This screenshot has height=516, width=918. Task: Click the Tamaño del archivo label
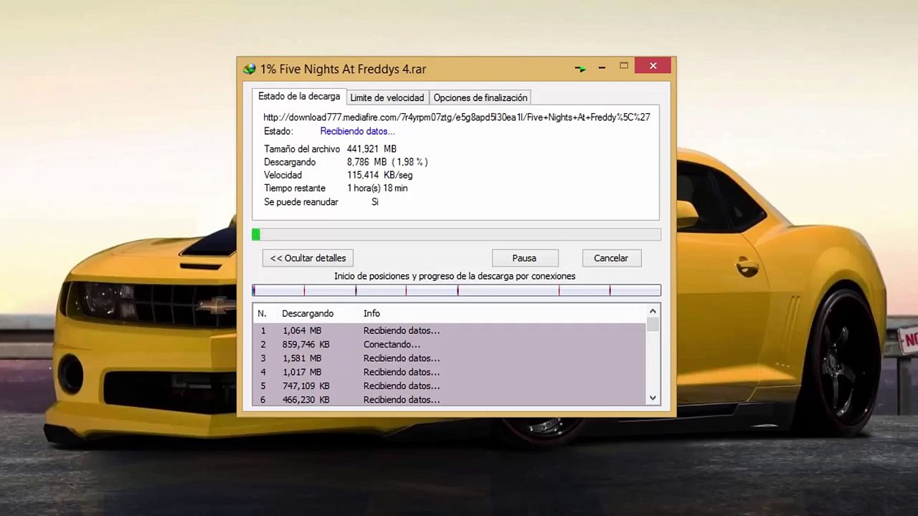click(302, 149)
